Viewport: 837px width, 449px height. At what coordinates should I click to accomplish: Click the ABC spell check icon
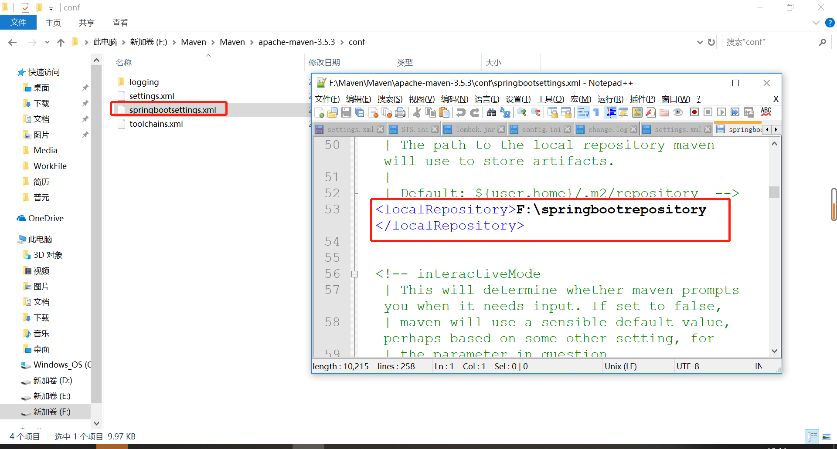click(766, 112)
